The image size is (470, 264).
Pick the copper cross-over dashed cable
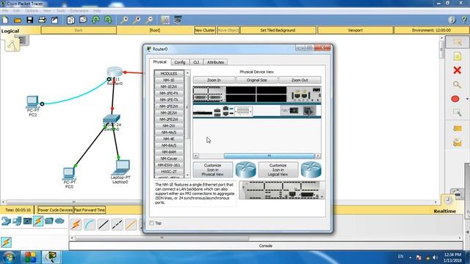117,224
